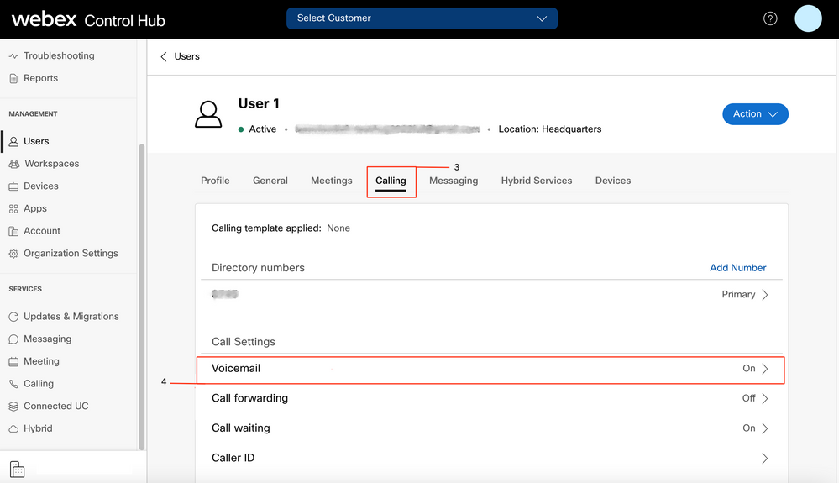
Task: Click the Connected UC stack icon
Action: 13,407
